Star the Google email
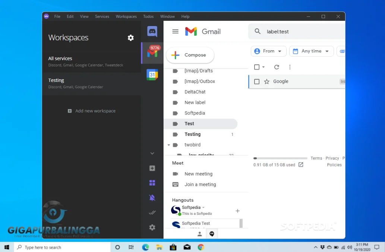 [266, 82]
